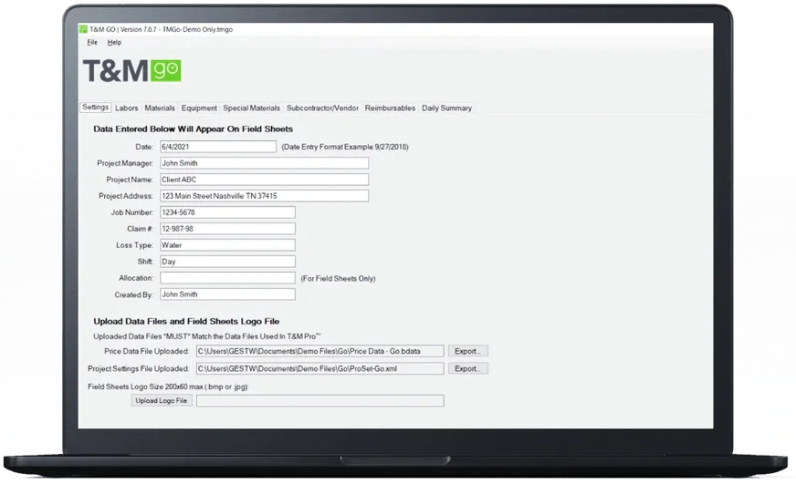Click the Claim # field

point(227,229)
